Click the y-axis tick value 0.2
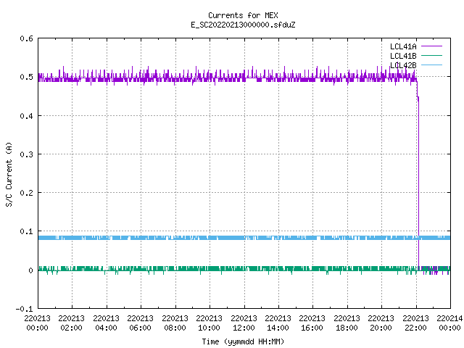Viewport: 464px width, 348px height. click(x=26, y=193)
